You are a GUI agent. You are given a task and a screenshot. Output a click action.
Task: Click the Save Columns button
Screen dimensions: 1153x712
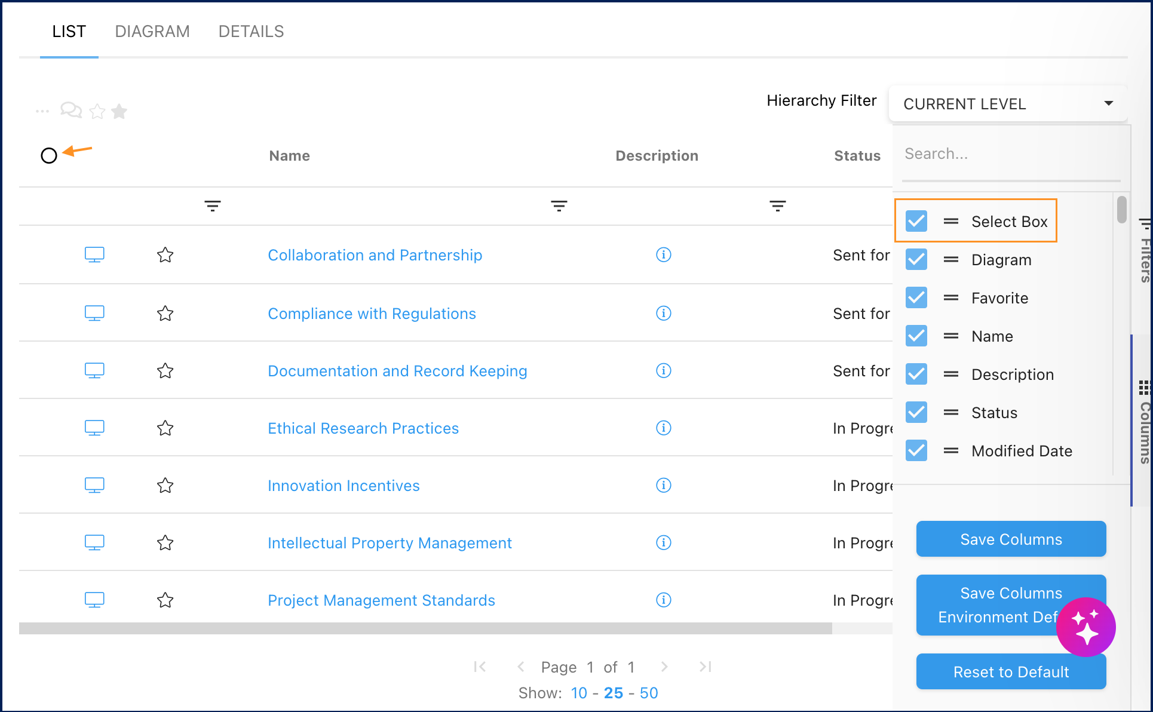click(1011, 539)
